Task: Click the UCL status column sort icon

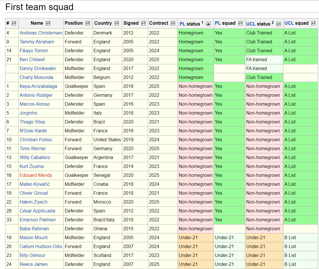Action: (279, 24)
